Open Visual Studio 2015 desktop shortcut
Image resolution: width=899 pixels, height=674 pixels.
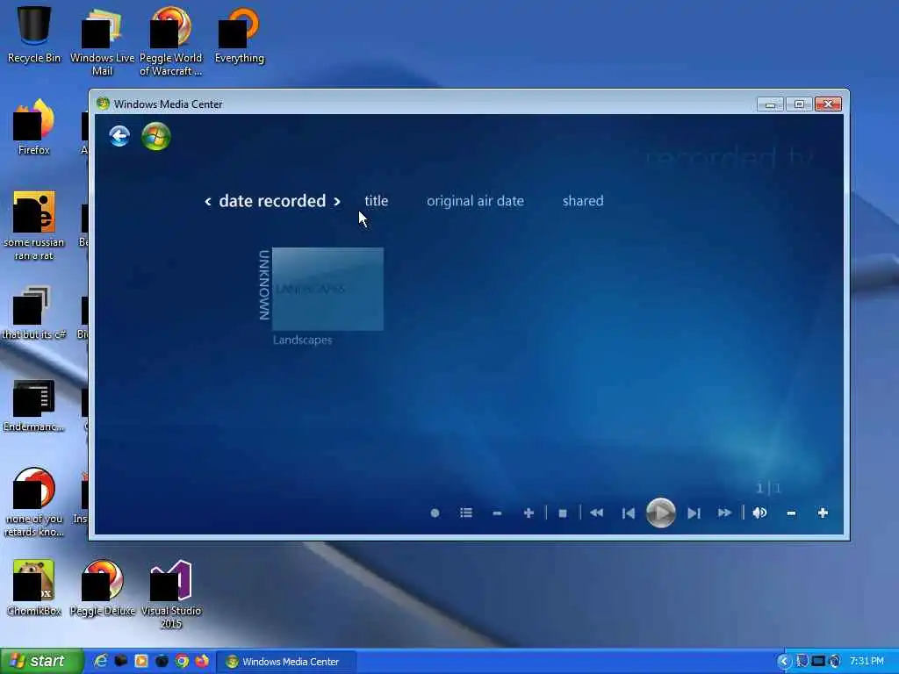point(171,595)
